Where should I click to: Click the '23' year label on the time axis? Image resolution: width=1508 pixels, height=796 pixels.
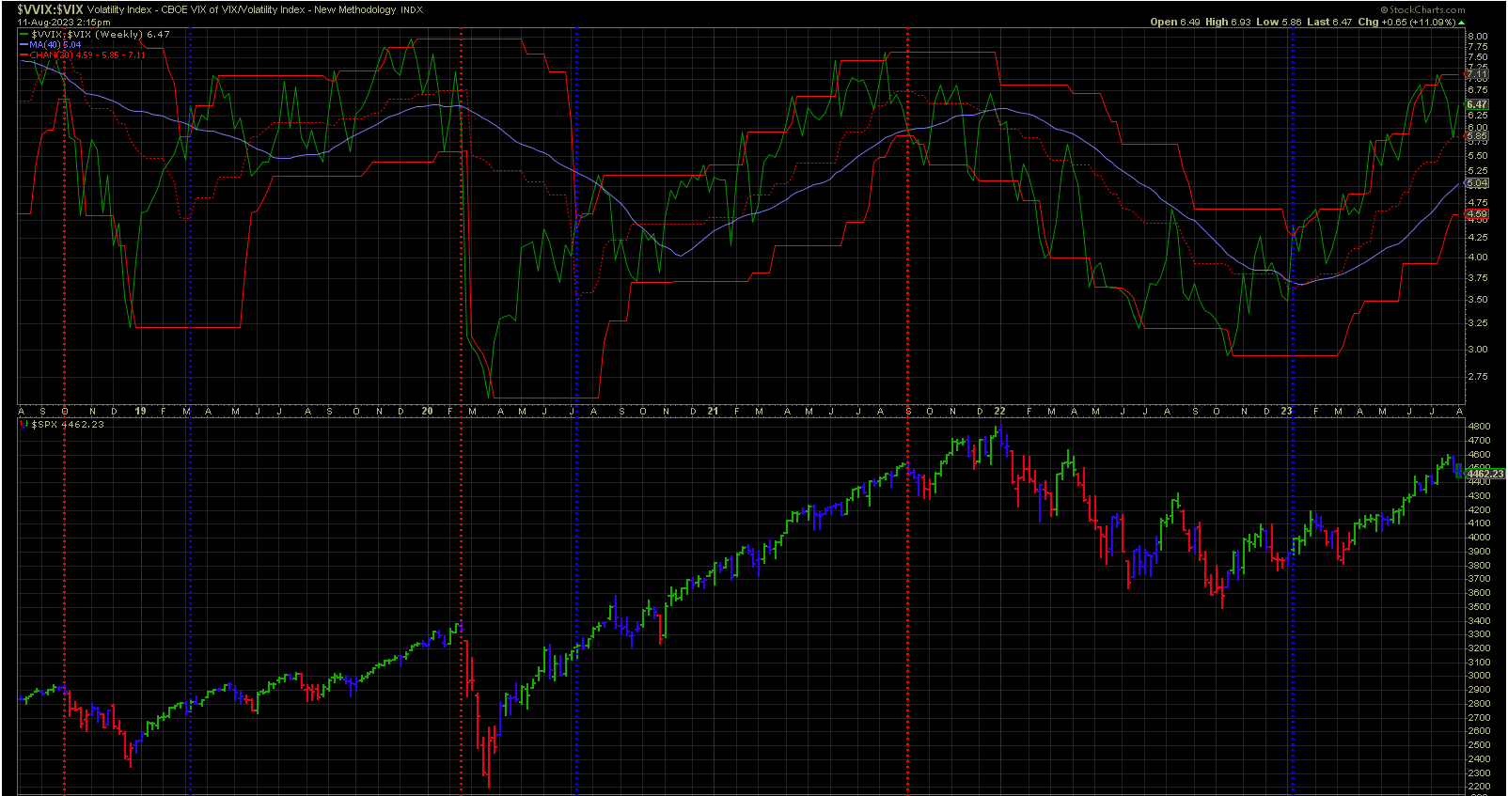tap(1286, 412)
